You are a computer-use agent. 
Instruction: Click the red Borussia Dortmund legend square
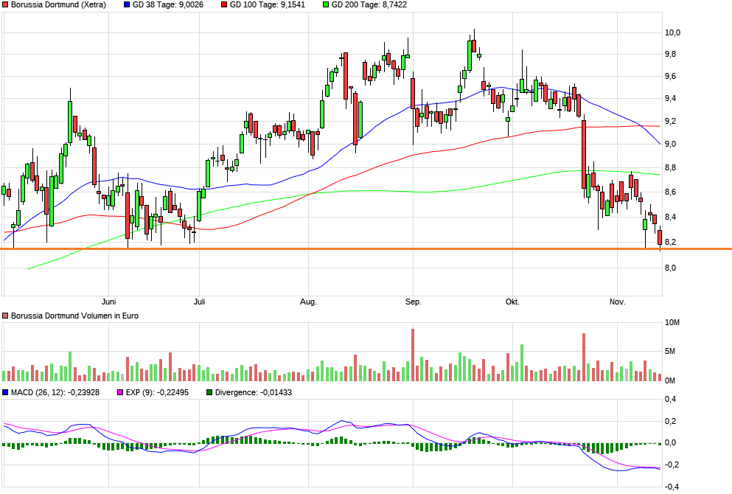(6, 4)
